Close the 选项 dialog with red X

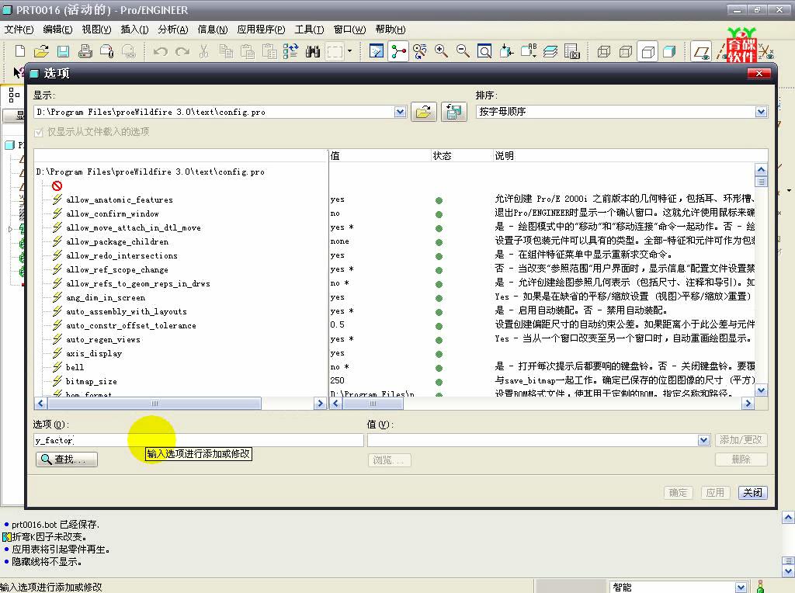pyautogui.click(x=759, y=74)
